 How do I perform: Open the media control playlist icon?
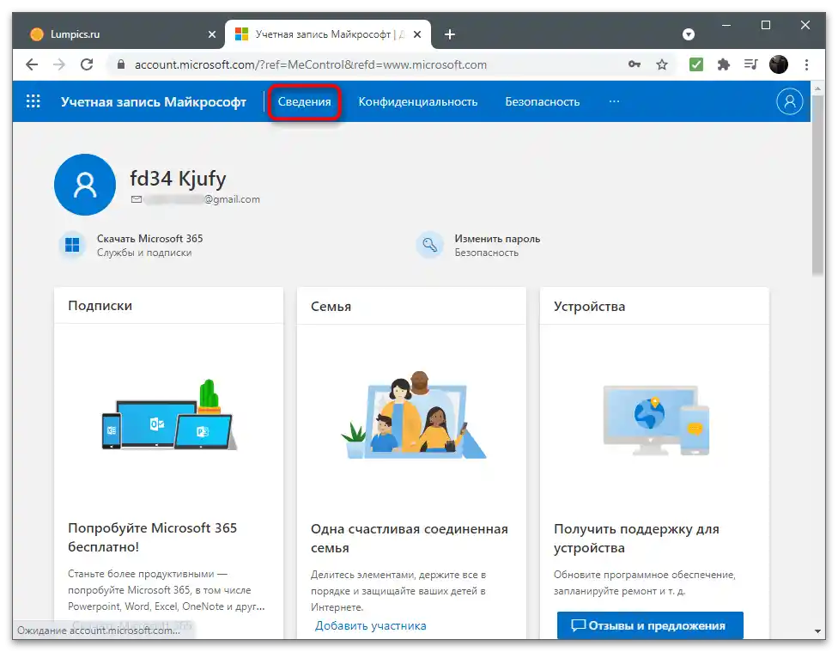click(x=750, y=64)
